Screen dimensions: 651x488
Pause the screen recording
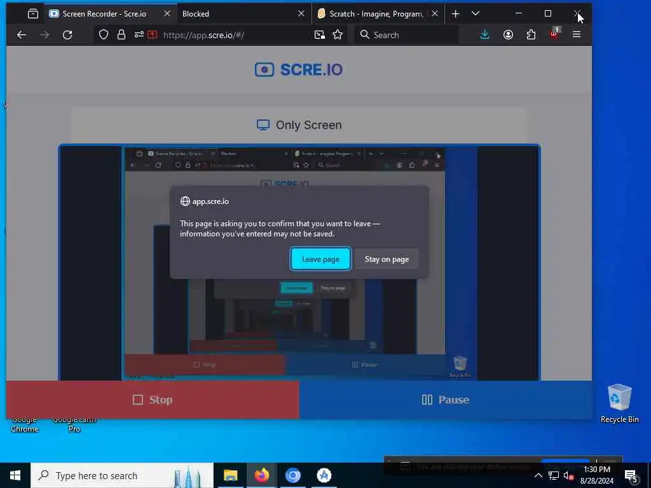coord(446,400)
